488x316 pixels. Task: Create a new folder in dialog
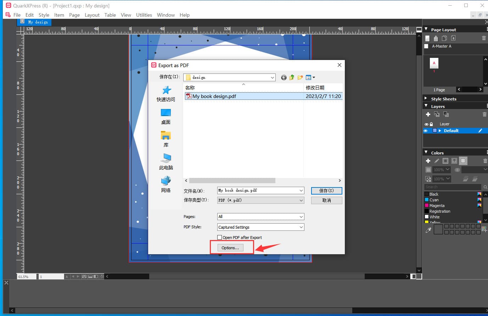[x=300, y=77]
